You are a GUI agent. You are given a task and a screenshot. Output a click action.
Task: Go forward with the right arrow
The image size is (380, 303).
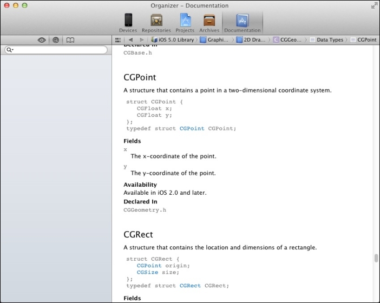point(142,39)
